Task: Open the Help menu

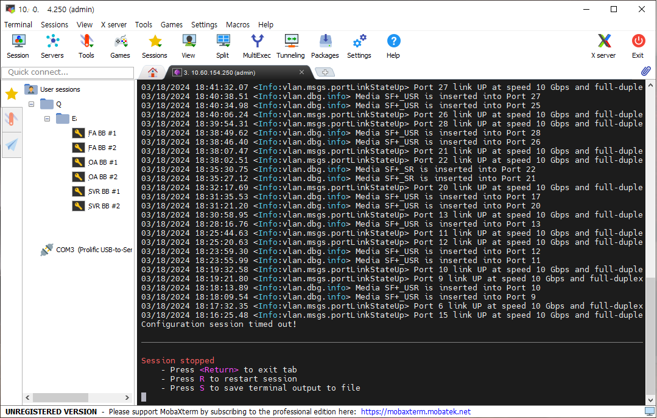Action: pos(265,25)
